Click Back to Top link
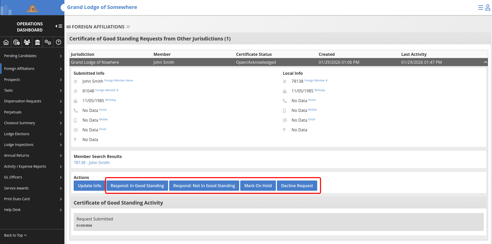This screenshot has height=244, width=492. point(15,235)
